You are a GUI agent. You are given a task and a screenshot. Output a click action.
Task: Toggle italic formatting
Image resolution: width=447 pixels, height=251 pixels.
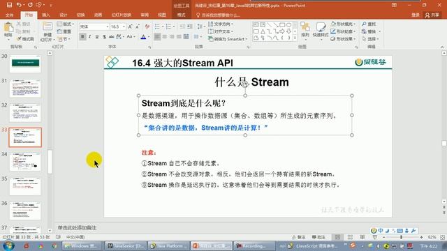[x=90, y=37]
